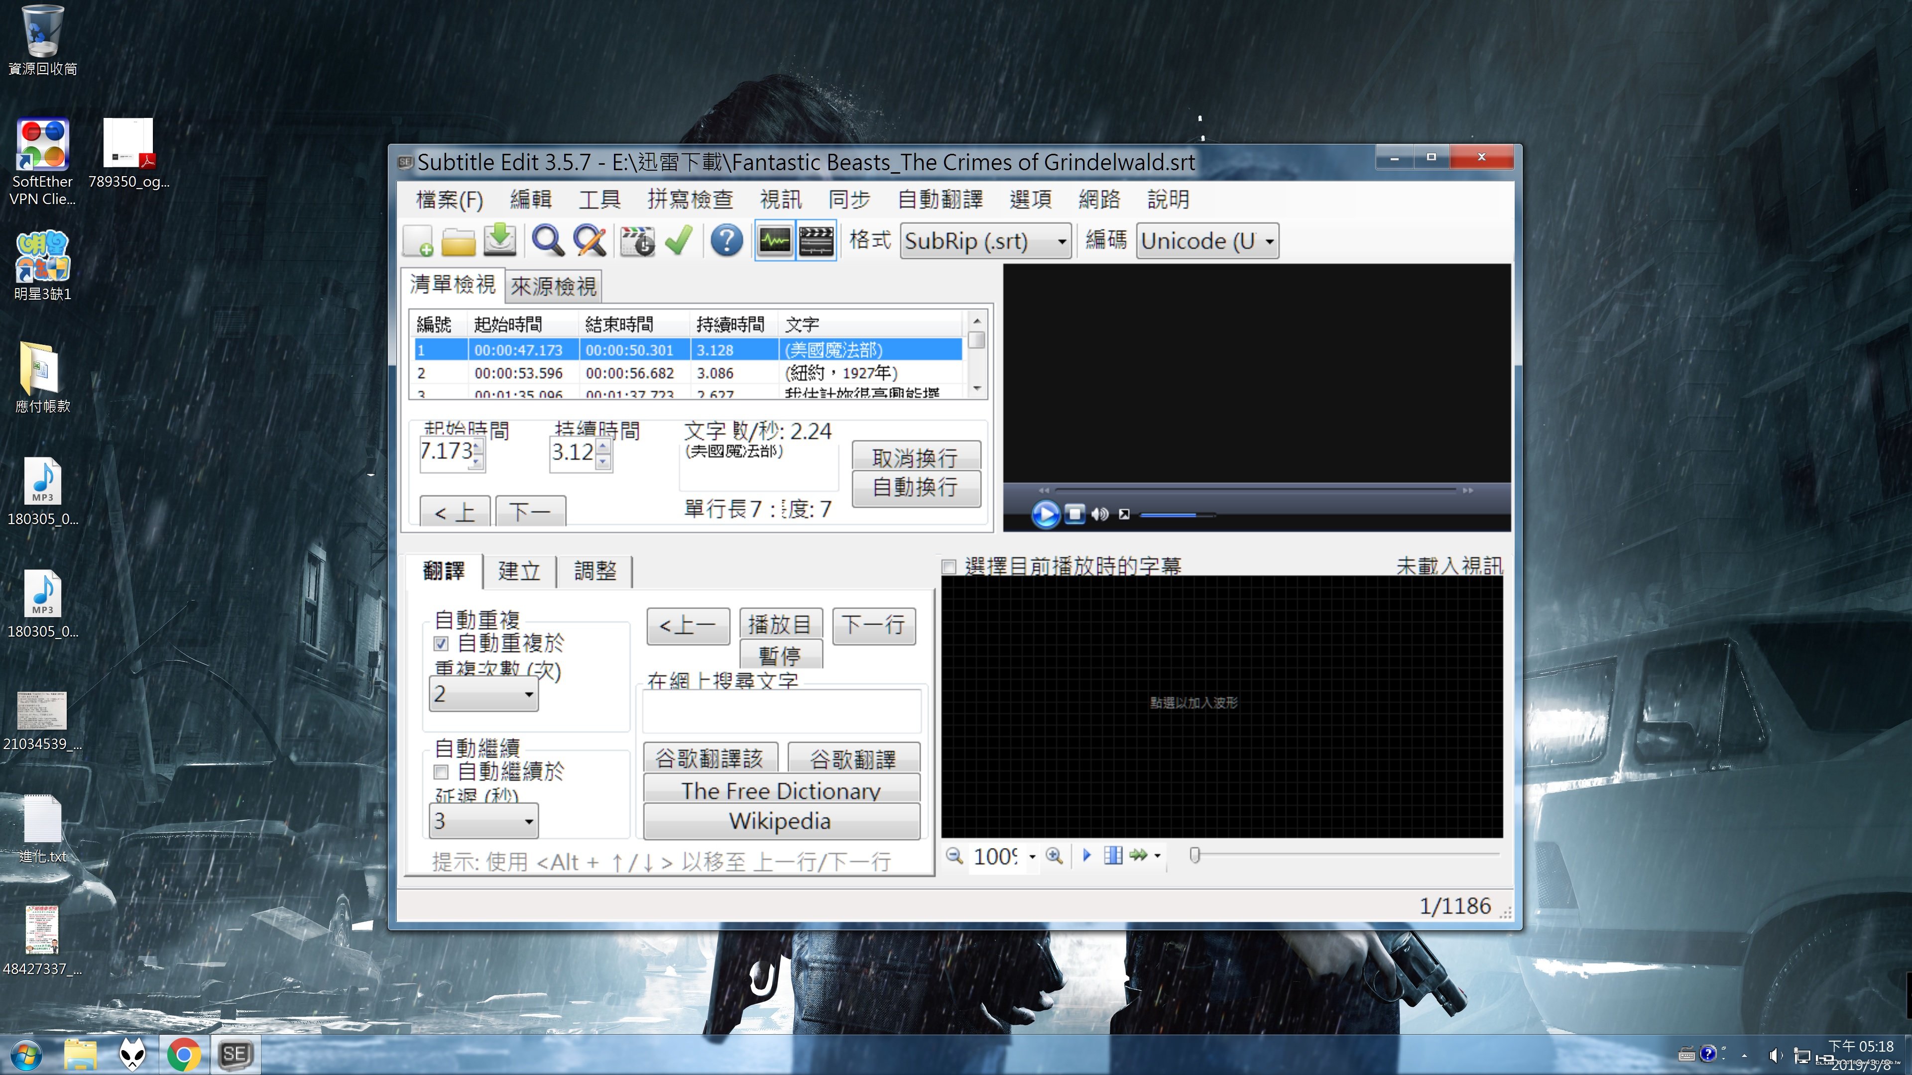
Task: Open the Visual sync clapperboard-clock icon
Action: 637,241
